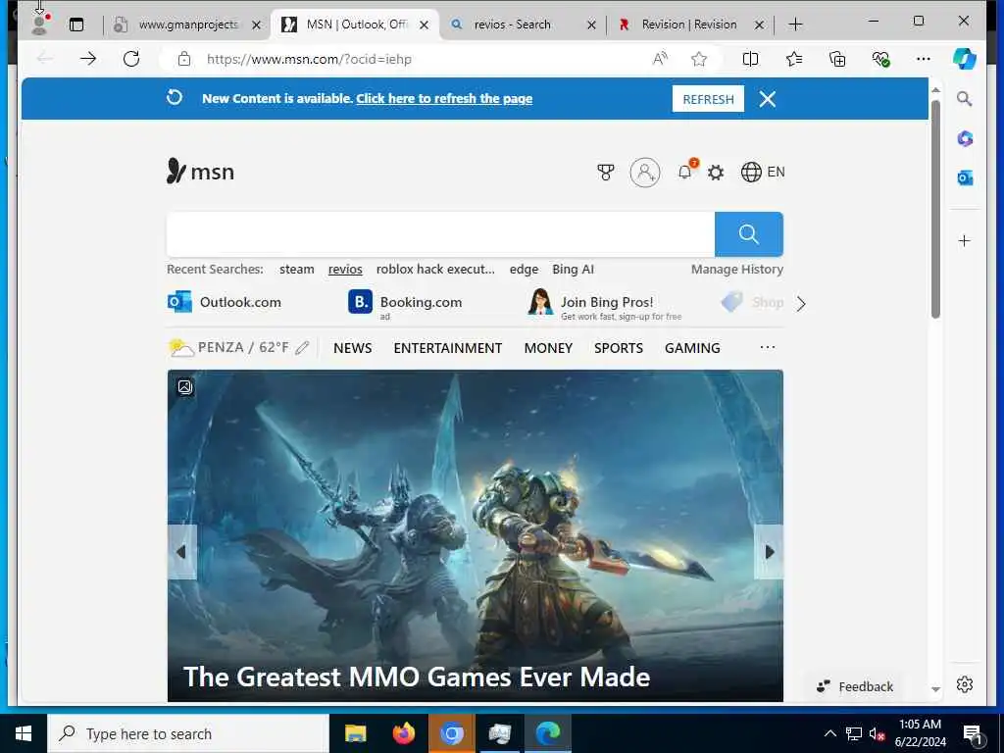Search recent roblox hack execut...

(x=435, y=269)
